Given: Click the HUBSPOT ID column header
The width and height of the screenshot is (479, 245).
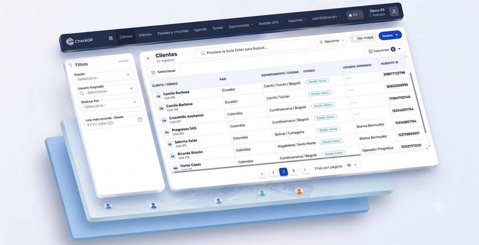Looking at the screenshot, I should (390, 63).
